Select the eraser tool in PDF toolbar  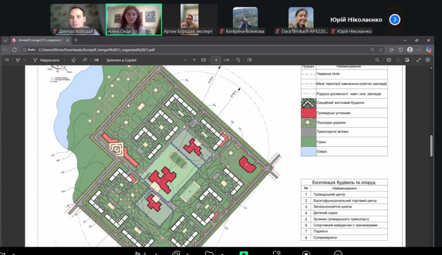tap(73, 60)
